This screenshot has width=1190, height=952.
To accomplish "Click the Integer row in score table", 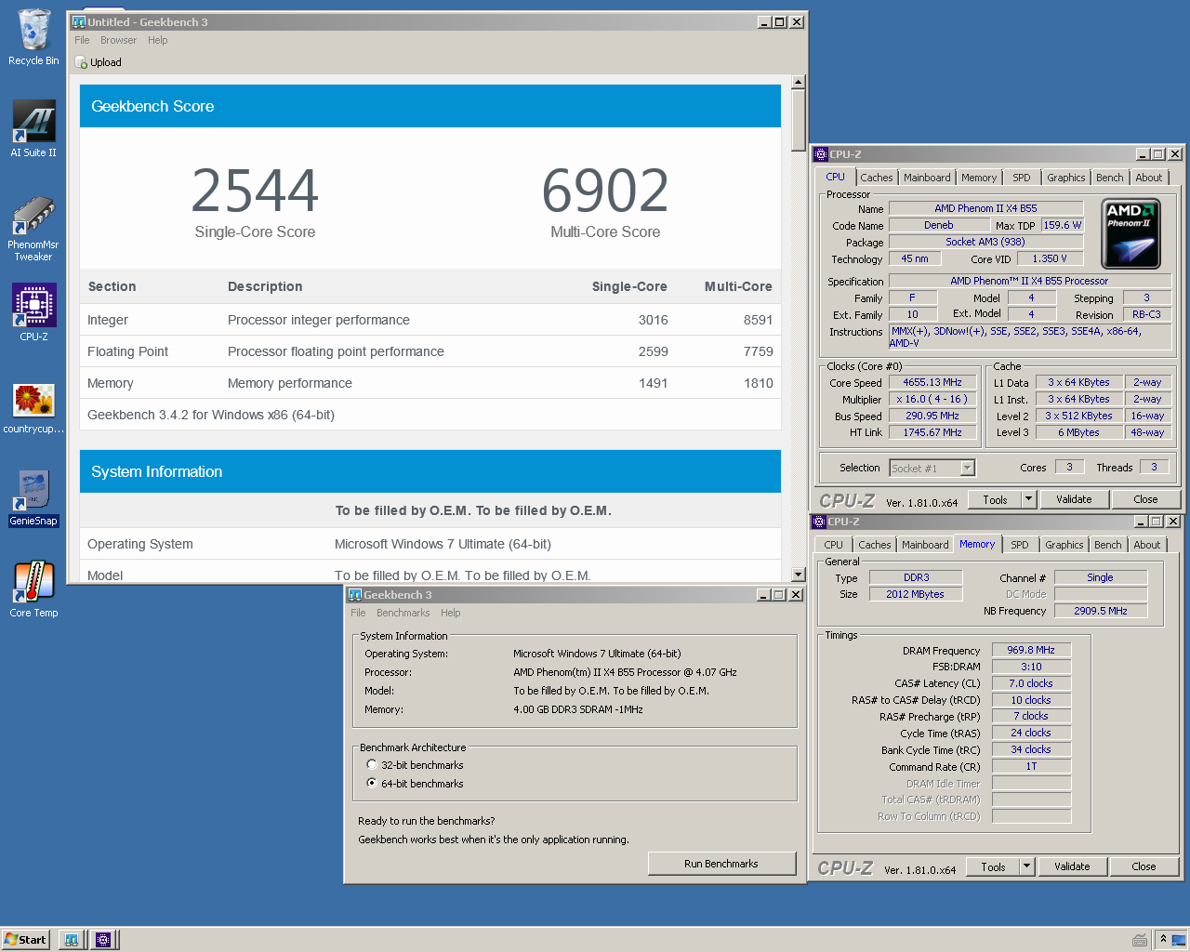I will pyautogui.click(x=430, y=320).
